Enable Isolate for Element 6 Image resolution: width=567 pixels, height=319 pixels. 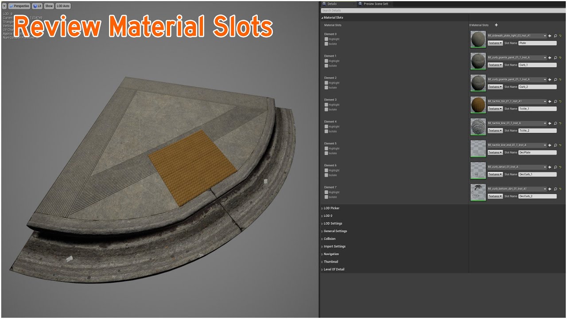tap(326, 175)
